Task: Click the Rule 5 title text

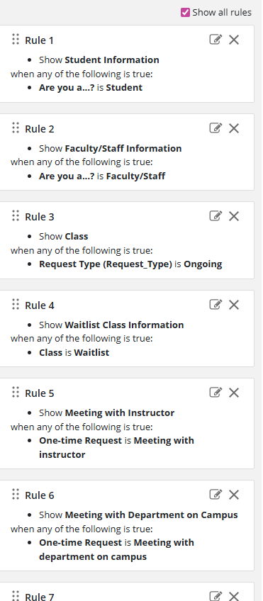Action: 40,393
